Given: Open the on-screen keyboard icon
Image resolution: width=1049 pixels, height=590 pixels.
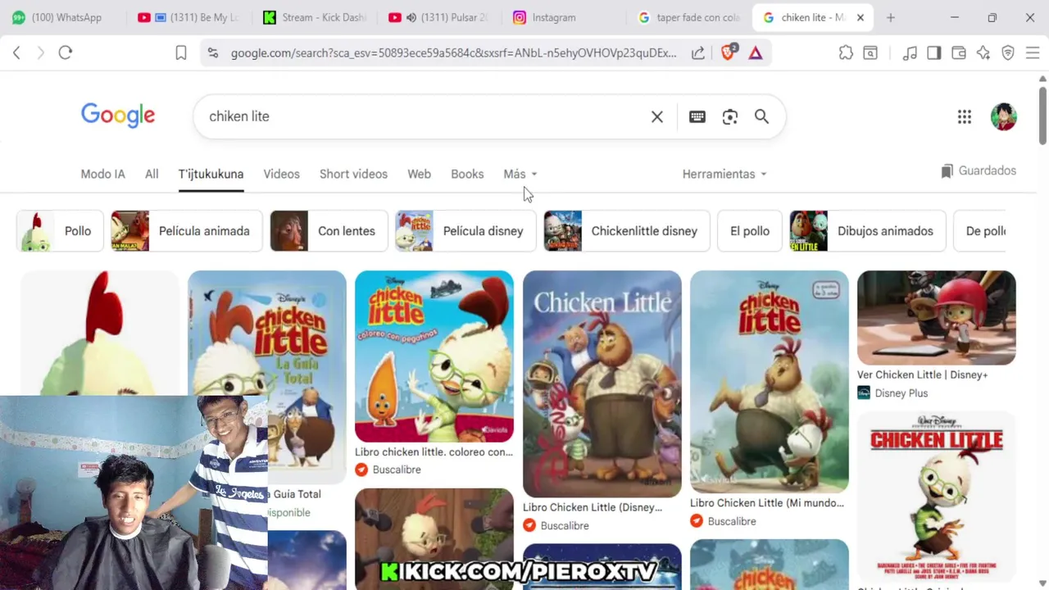Looking at the screenshot, I should (697, 116).
